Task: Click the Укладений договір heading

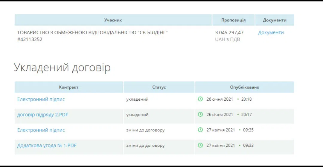Action: coord(62,67)
